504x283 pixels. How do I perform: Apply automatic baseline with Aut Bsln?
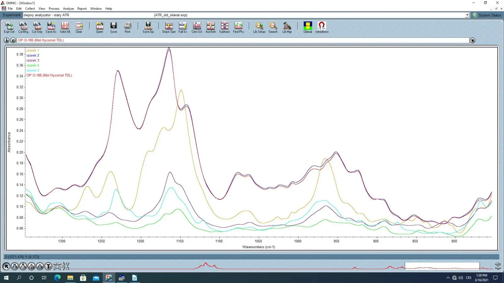click(210, 27)
